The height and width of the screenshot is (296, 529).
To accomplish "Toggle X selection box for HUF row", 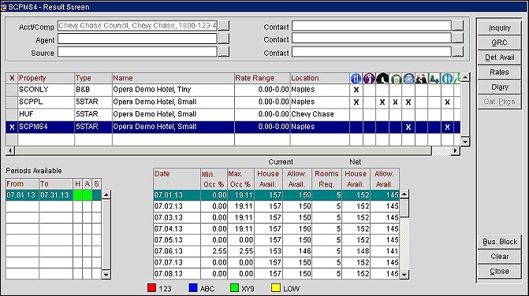I will (x=12, y=114).
